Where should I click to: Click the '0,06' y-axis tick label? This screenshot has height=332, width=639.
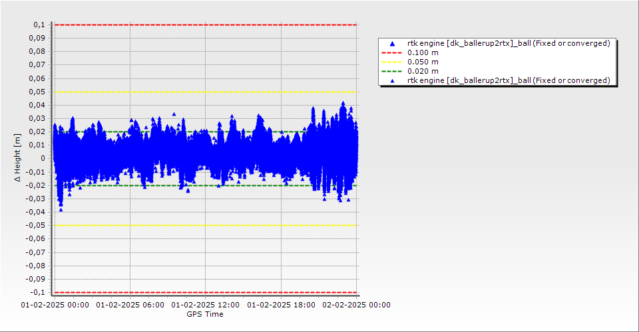point(37,78)
